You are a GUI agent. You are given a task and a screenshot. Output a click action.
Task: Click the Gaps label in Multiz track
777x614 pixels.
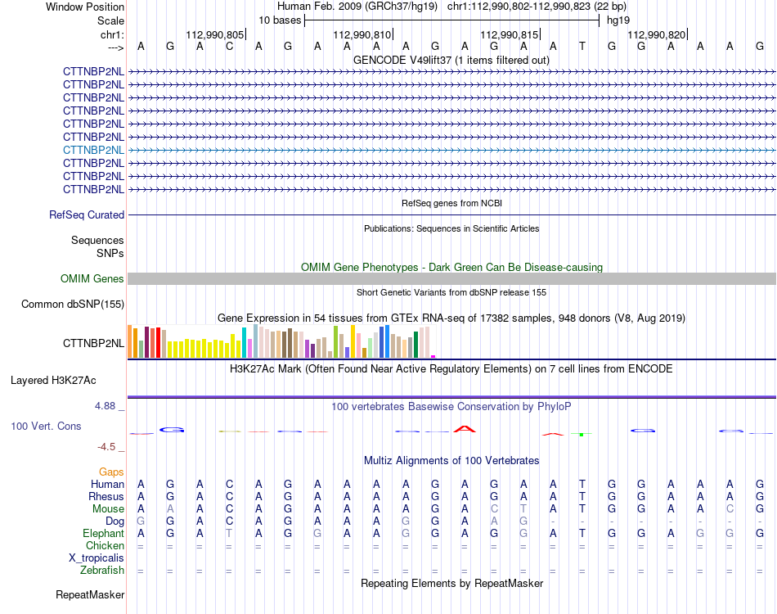coord(111,472)
